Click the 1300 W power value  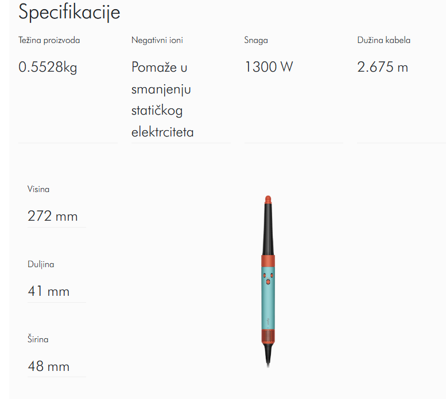coord(269,67)
